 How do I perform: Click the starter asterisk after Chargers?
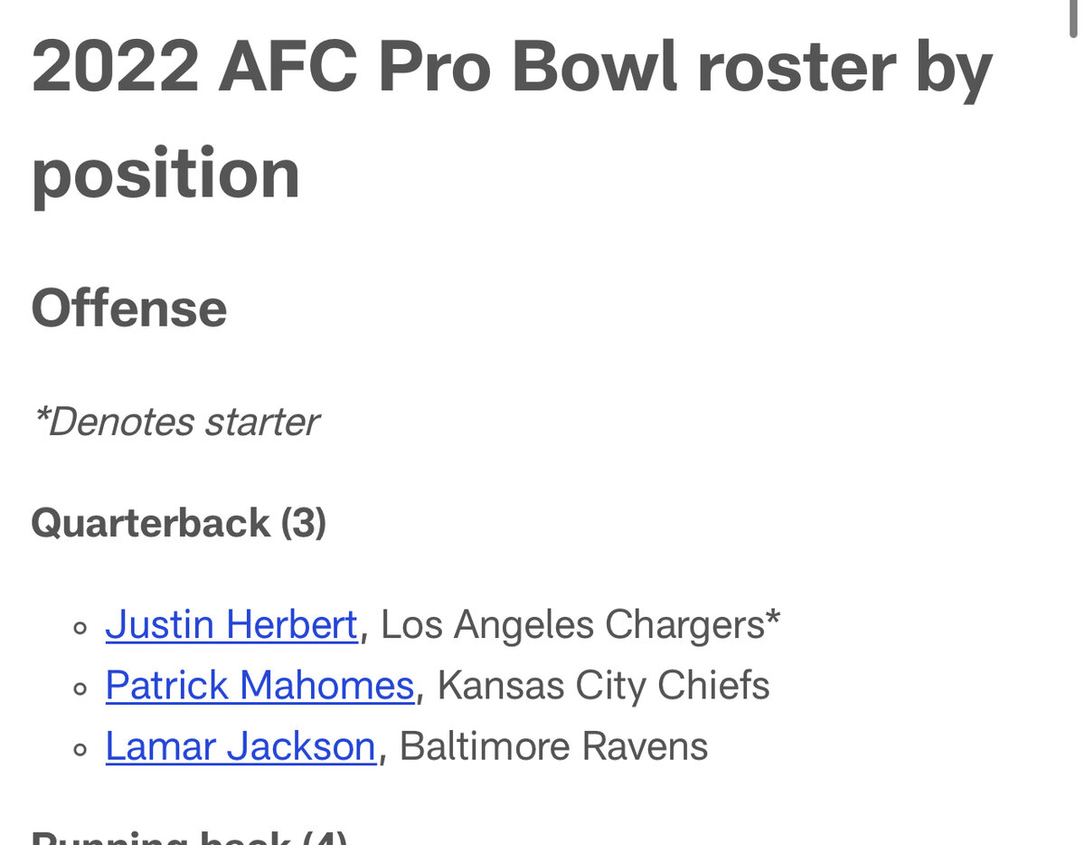[x=773, y=619]
